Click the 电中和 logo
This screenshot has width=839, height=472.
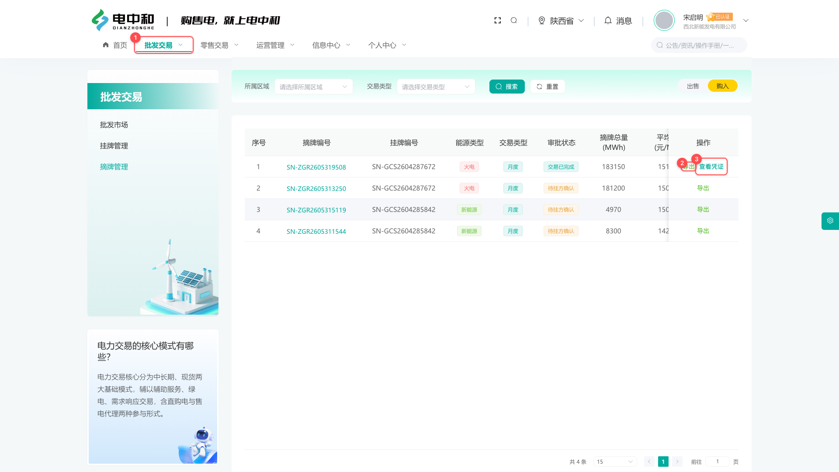point(123,20)
